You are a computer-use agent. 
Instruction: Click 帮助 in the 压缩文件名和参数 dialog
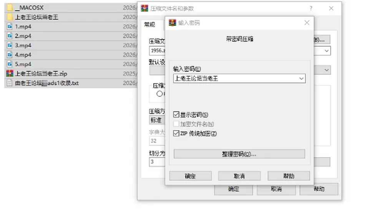pyautogui.click(x=319, y=189)
